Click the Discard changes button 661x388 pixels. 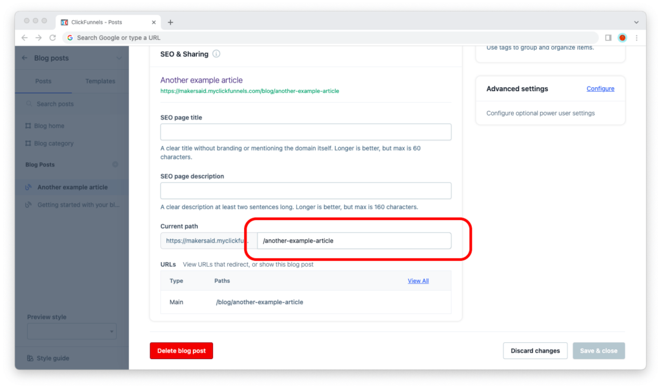(x=535, y=351)
